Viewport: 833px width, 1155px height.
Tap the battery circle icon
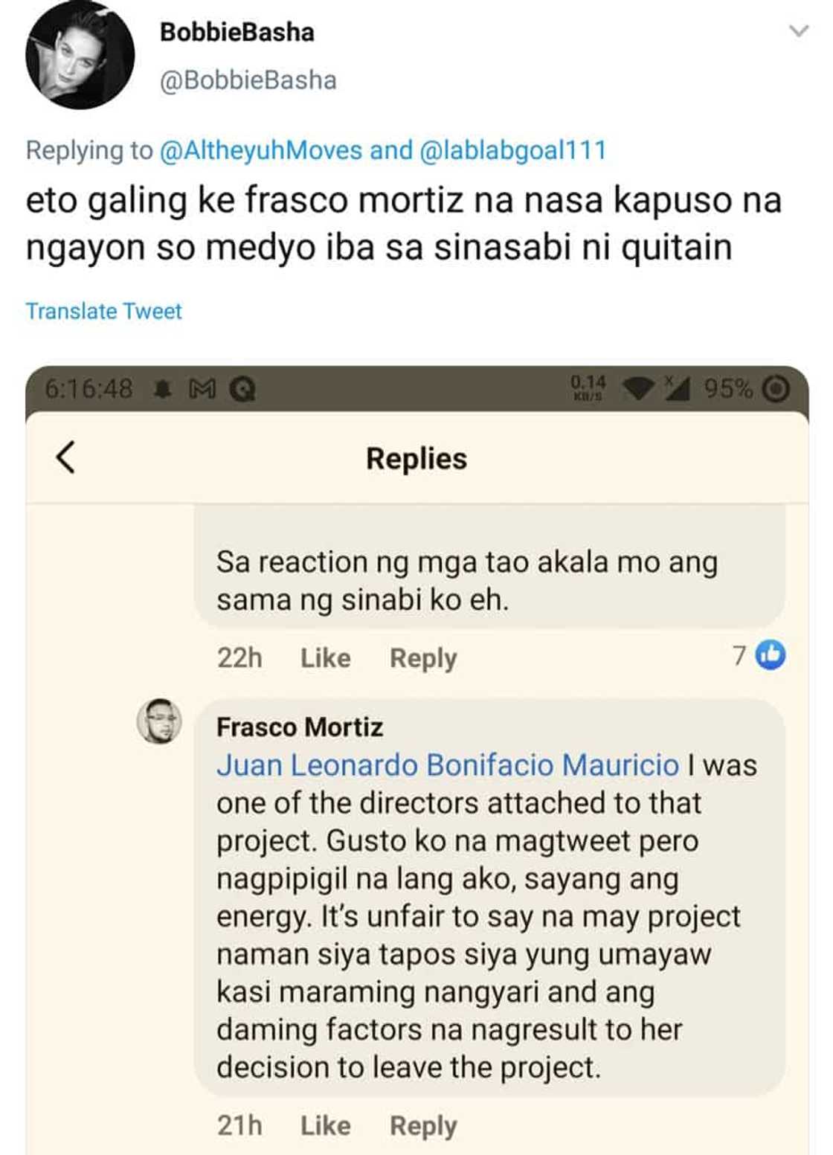[x=776, y=389]
